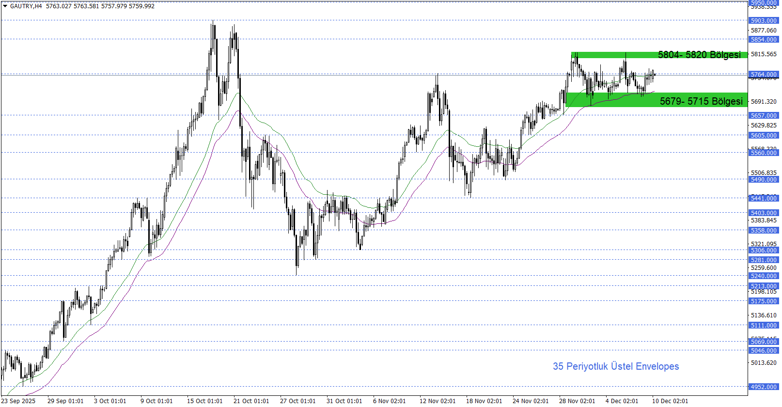Click the 5046.000 price level label
The width and height of the screenshot is (782, 407).
click(x=764, y=350)
